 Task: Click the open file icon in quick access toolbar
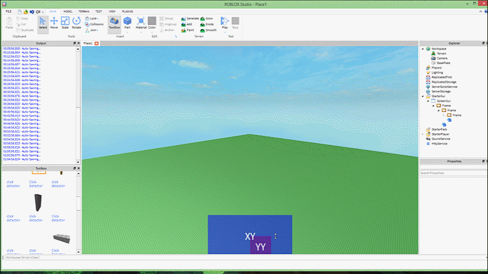[x=26, y=11]
